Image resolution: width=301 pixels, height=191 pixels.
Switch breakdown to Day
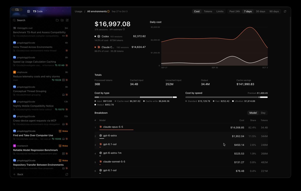(x=263, y=113)
